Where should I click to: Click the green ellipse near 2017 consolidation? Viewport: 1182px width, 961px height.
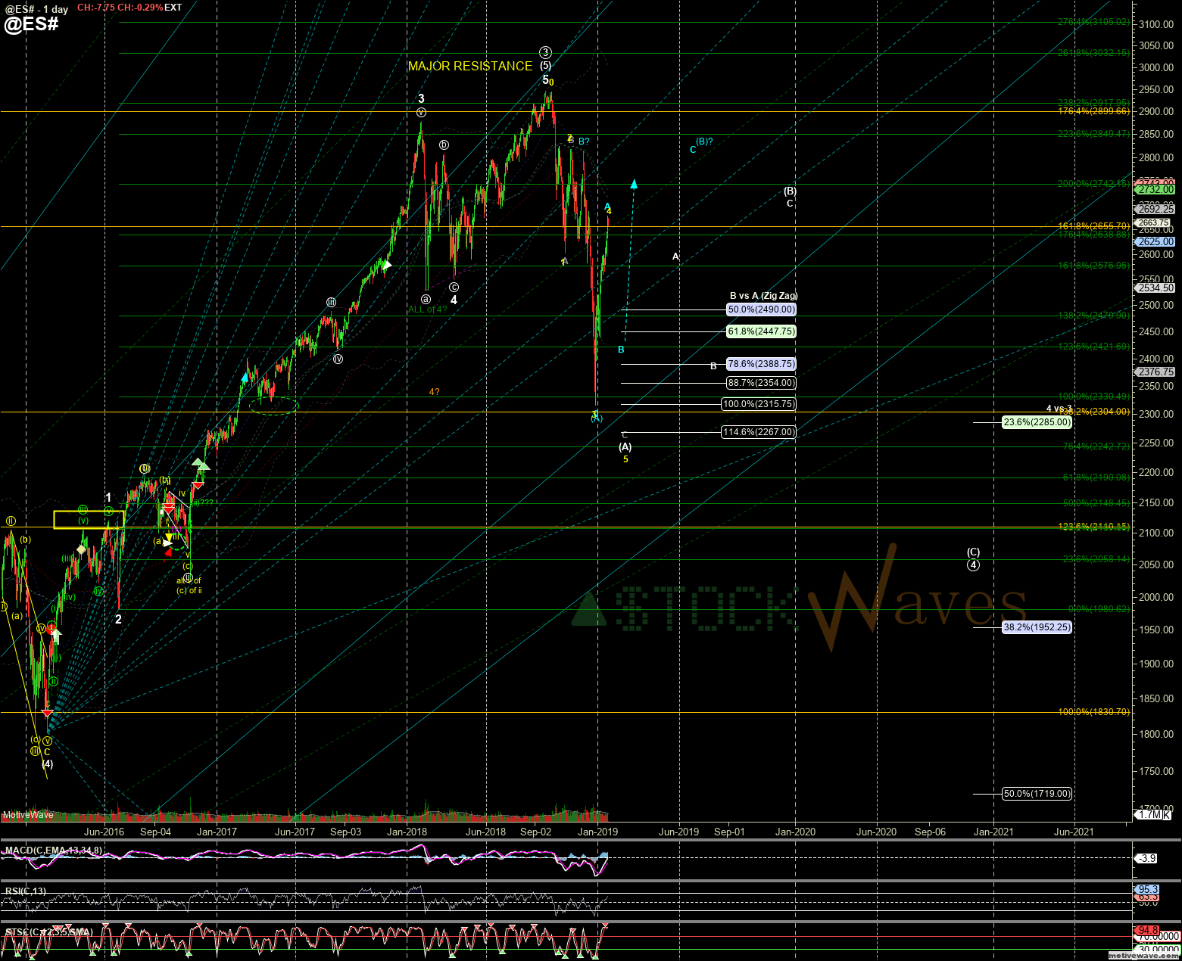[x=274, y=406]
